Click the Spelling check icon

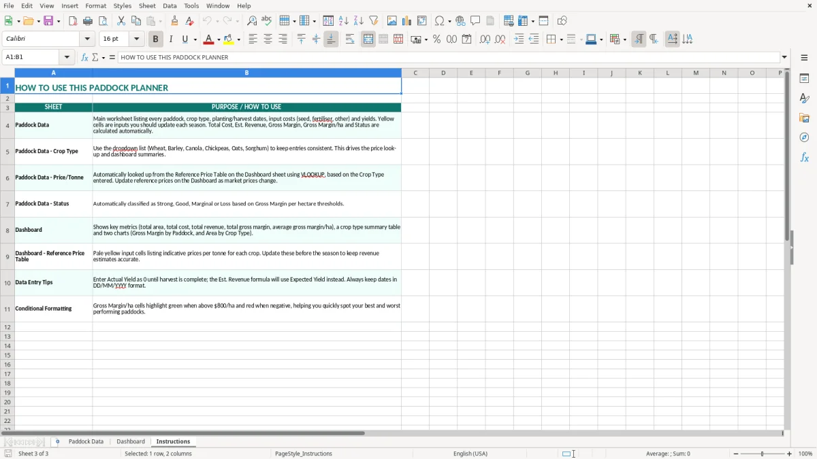267,21
